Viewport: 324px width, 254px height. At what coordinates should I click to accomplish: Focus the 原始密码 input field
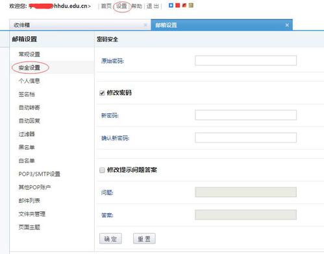245,60
